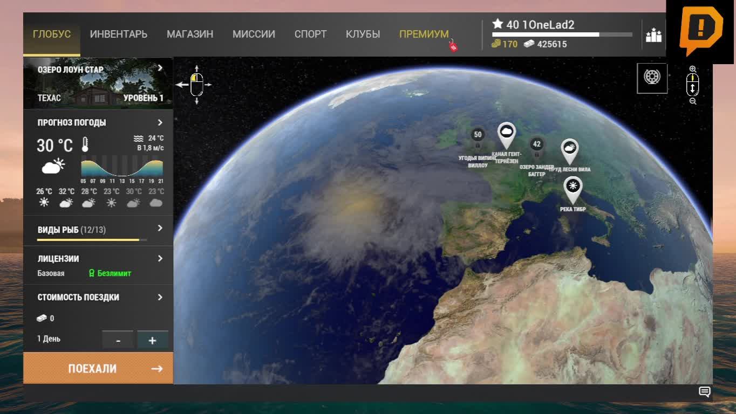Open the ГЛОБУС tab

tap(52, 34)
